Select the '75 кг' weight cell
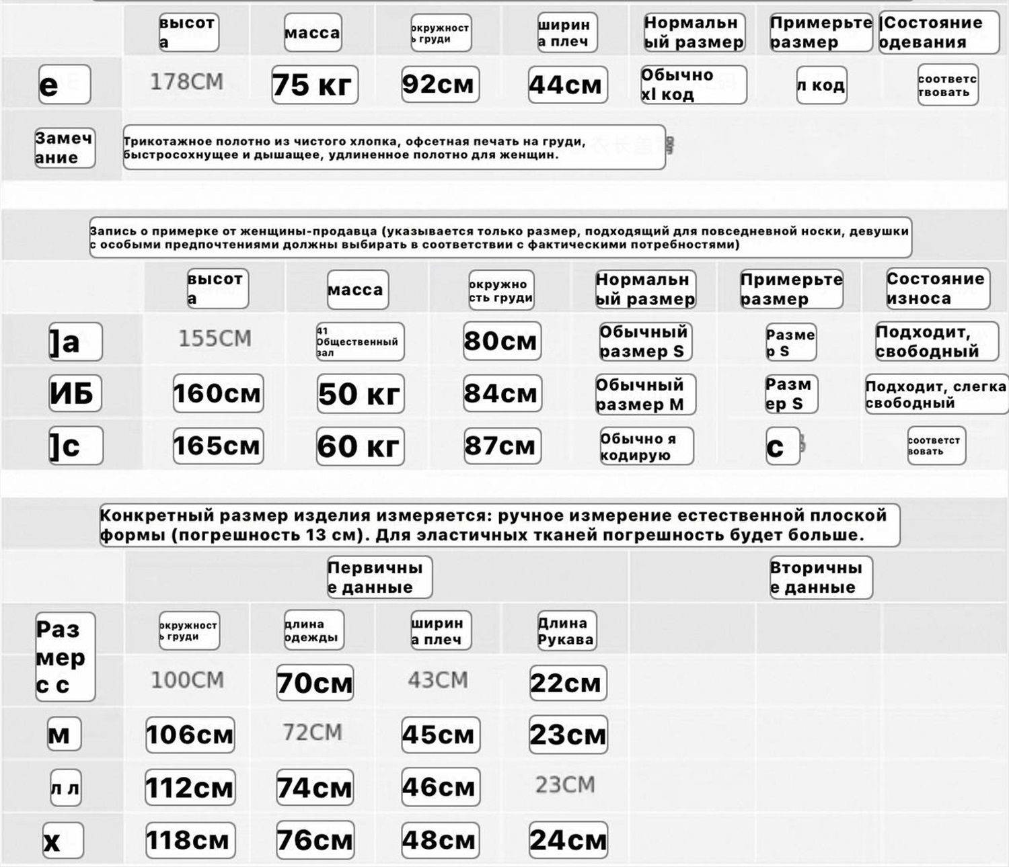This screenshot has height=867, width=1009. click(x=314, y=85)
